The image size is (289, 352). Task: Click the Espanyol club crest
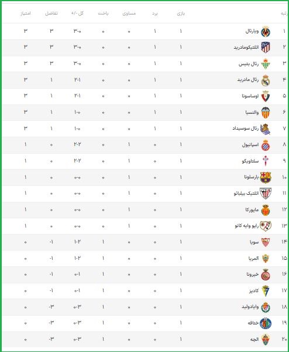point(266,145)
